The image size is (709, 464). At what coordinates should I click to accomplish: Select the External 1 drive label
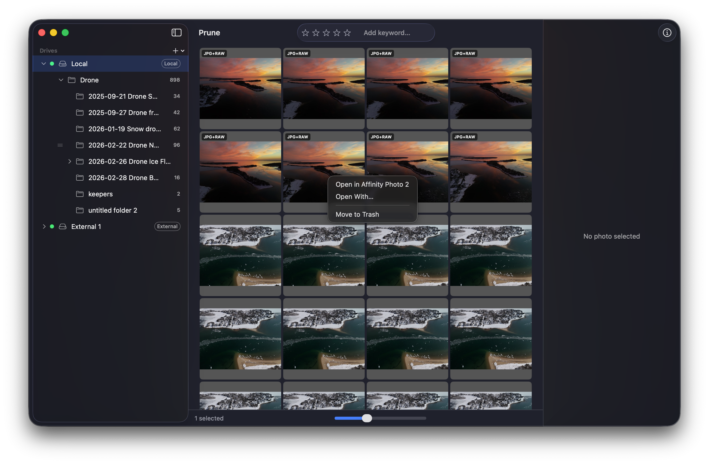pos(86,226)
